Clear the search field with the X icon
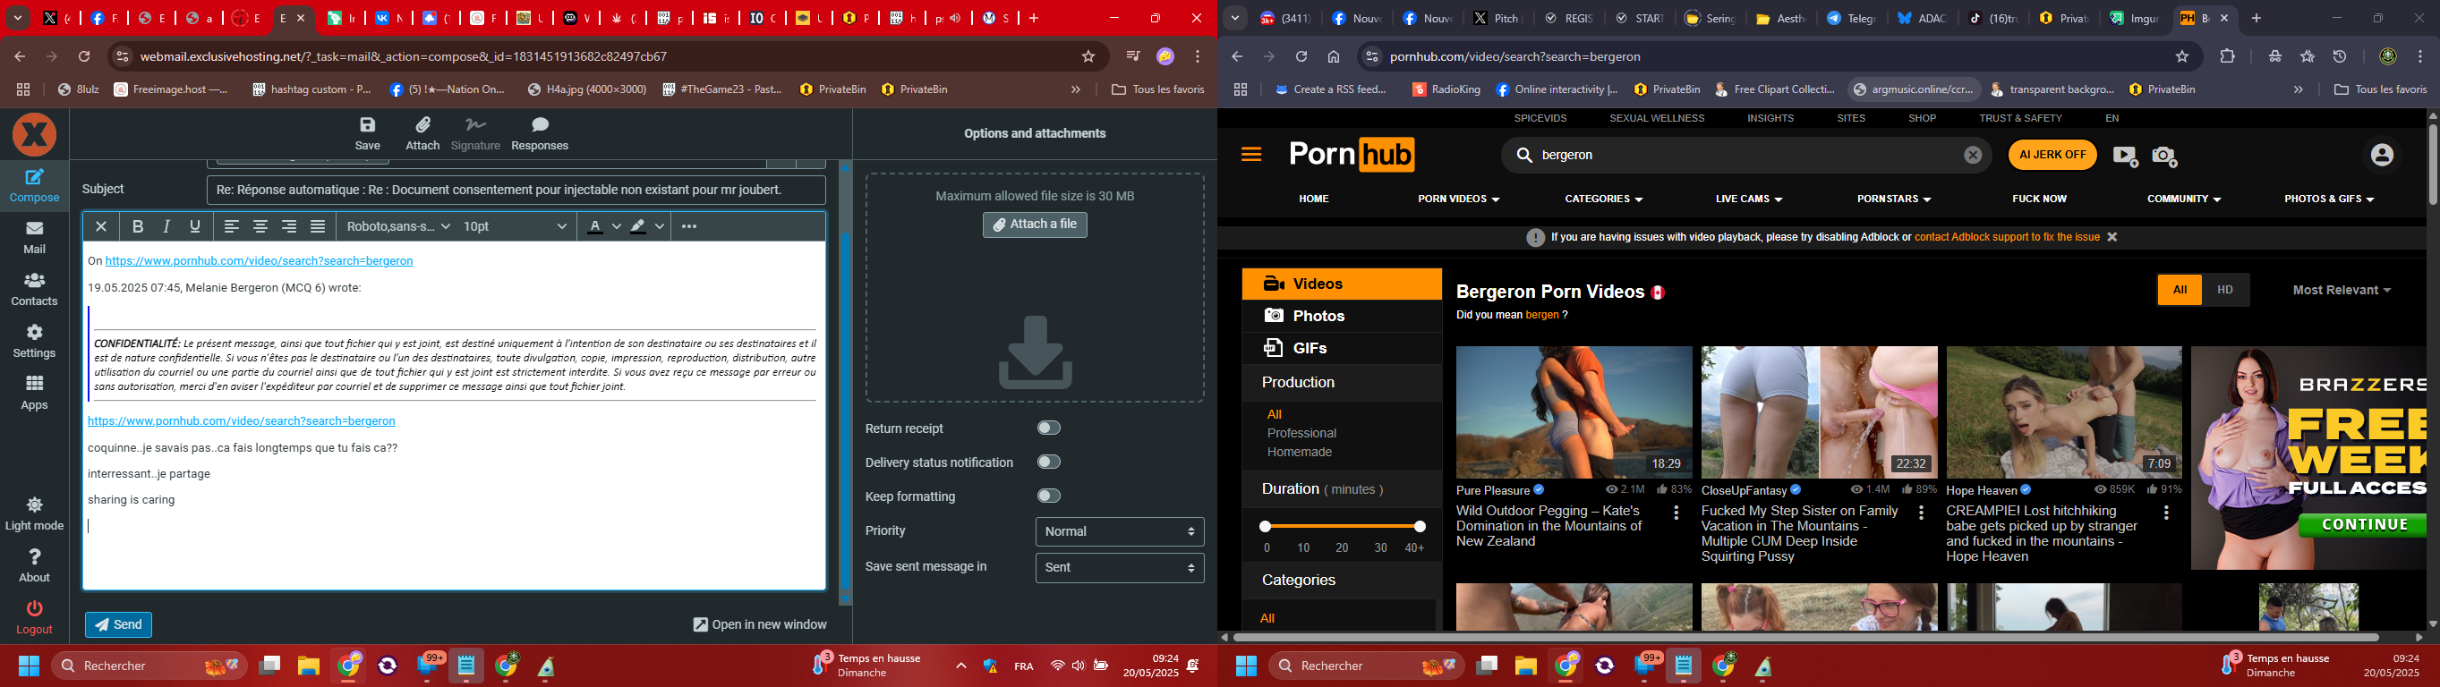 [x=1973, y=155]
